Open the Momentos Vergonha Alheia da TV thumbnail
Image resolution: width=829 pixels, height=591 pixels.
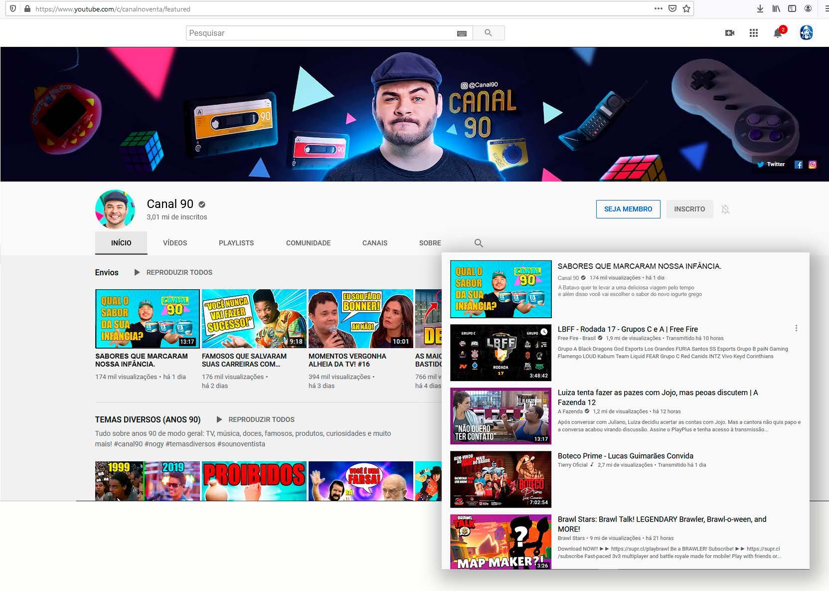click(361, 319)
